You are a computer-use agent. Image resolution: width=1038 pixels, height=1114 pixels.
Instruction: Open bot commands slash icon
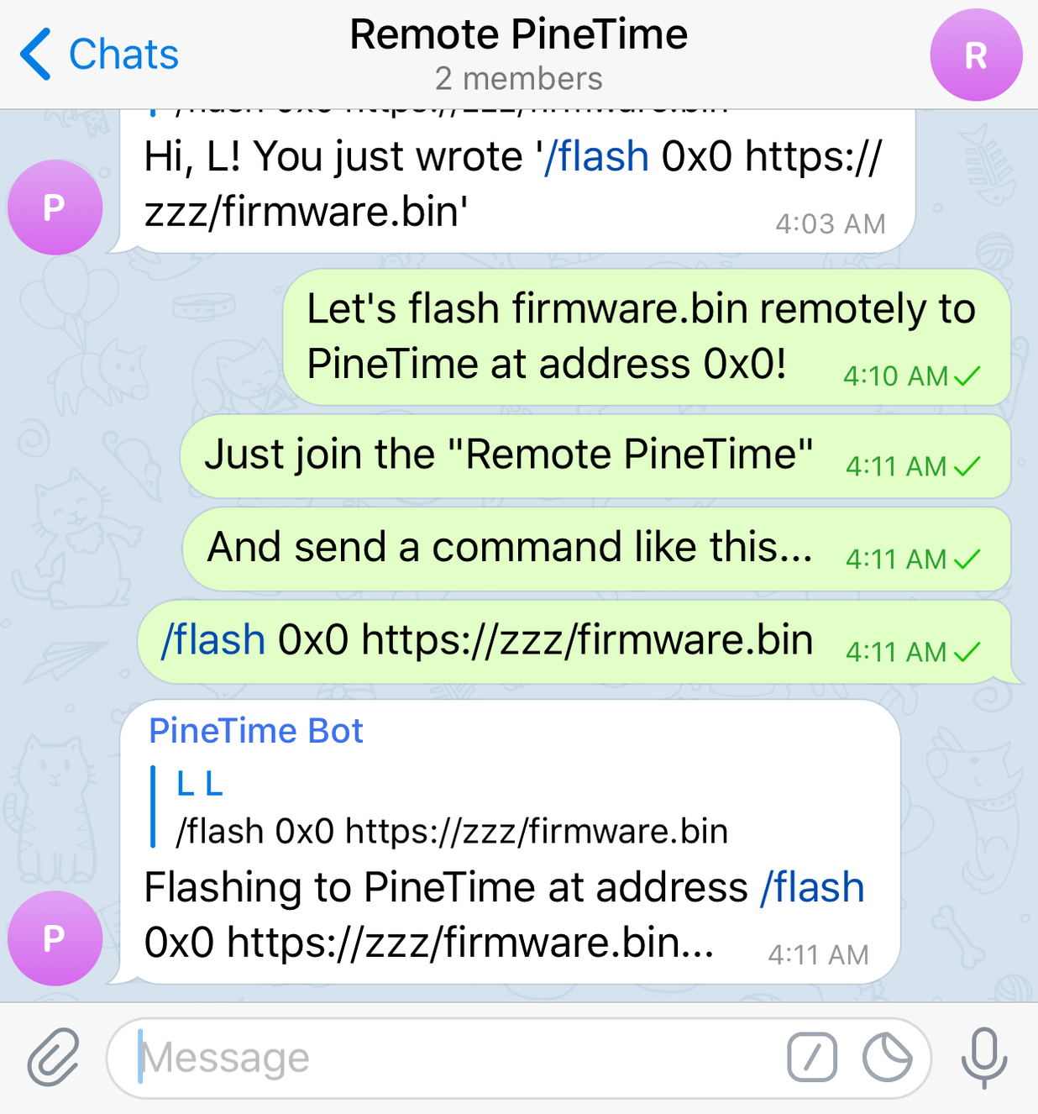coord(812,1057)
